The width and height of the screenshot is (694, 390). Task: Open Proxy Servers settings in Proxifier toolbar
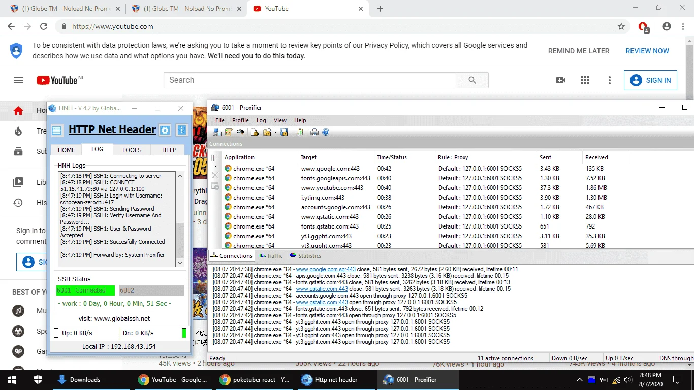tap(217, 132)
